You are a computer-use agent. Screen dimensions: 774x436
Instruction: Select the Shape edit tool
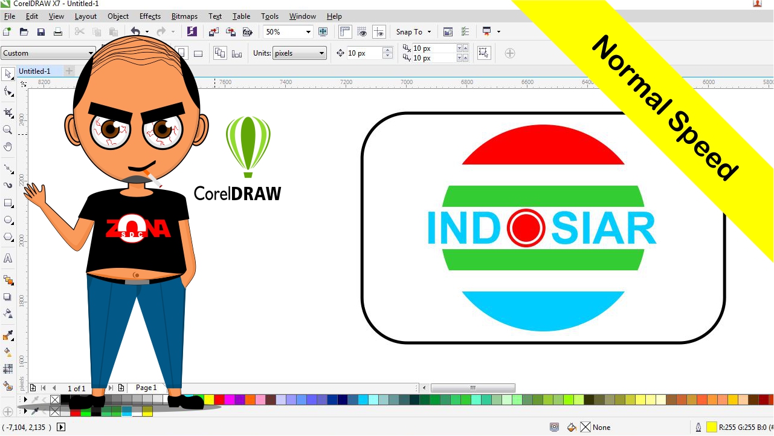[x=8, y=92]
